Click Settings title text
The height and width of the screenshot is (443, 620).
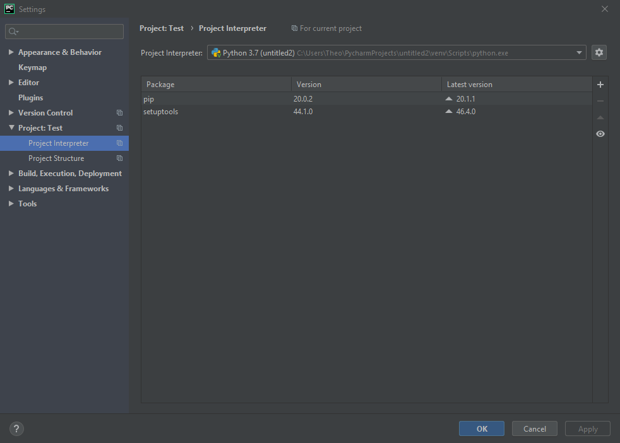[x=32, y=9]
